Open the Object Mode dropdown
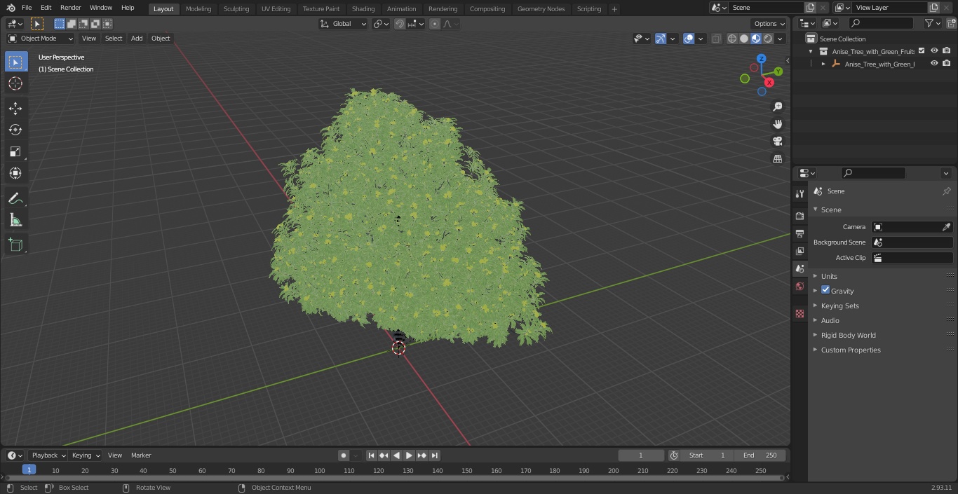Image resolution: width=958 pixels, height=494 pixels. point(41,39)
